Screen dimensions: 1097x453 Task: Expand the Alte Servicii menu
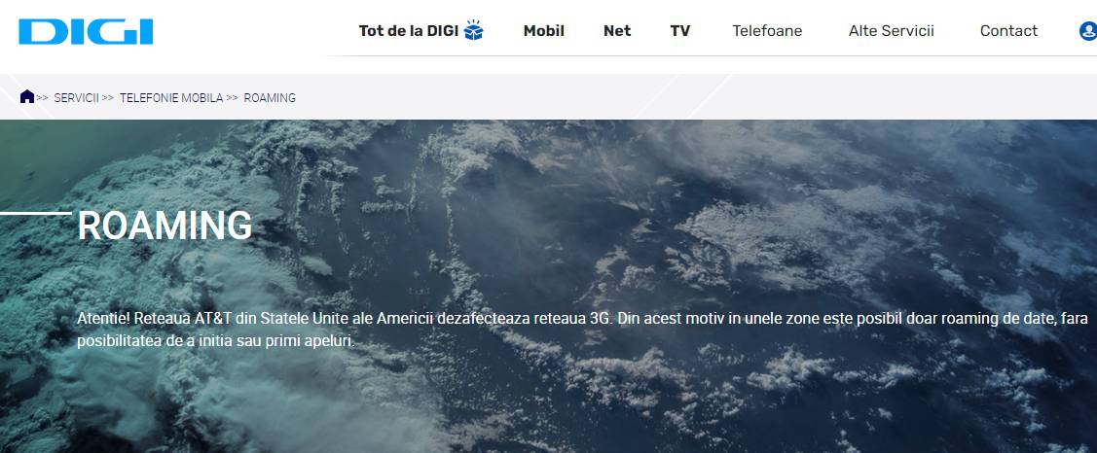(x=891, y=31)
